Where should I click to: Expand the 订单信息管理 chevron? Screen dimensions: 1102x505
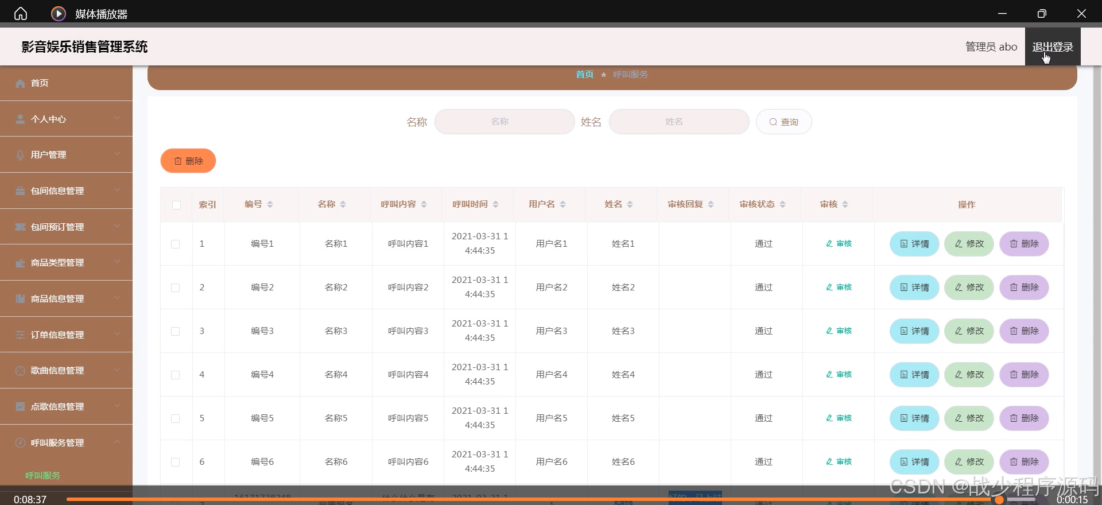click(117, 333)
